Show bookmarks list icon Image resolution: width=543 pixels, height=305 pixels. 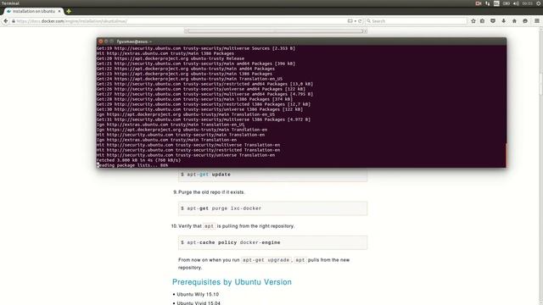pyautogui.click(x=483, y=21)
